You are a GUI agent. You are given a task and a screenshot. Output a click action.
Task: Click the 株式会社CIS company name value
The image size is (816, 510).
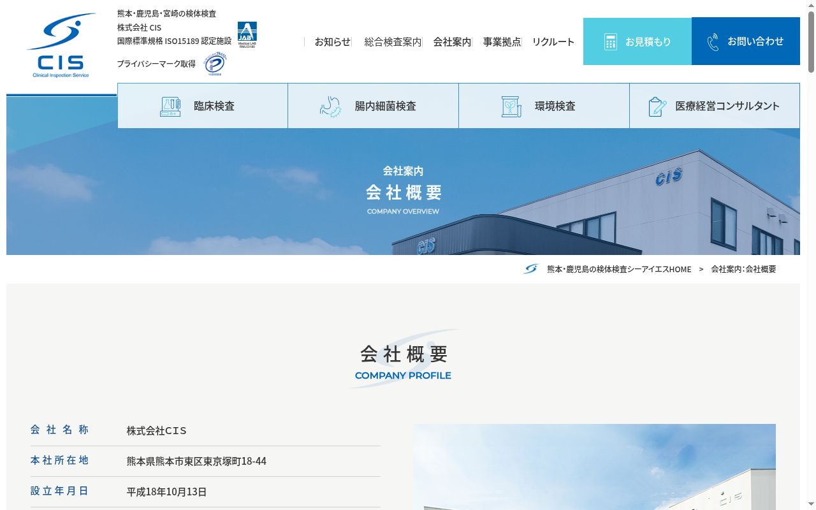coord(157,430)
